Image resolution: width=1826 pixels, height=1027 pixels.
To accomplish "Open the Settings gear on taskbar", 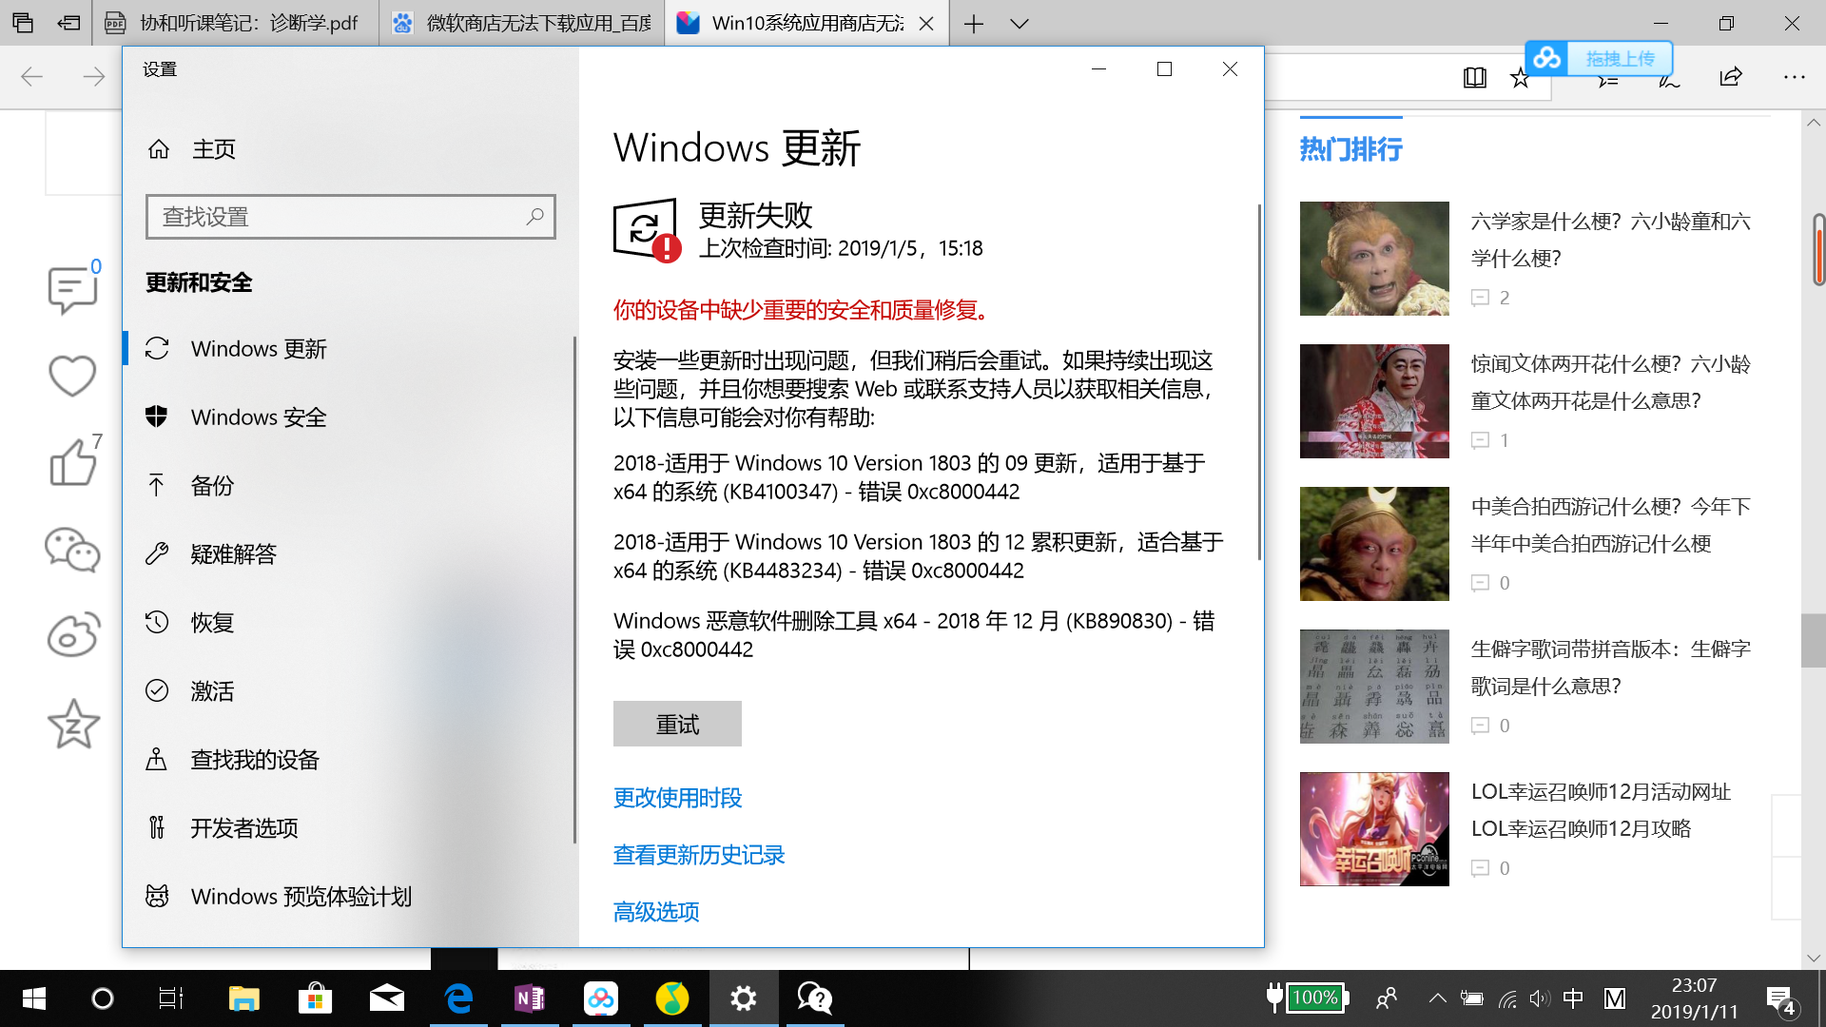I will 744,998.
